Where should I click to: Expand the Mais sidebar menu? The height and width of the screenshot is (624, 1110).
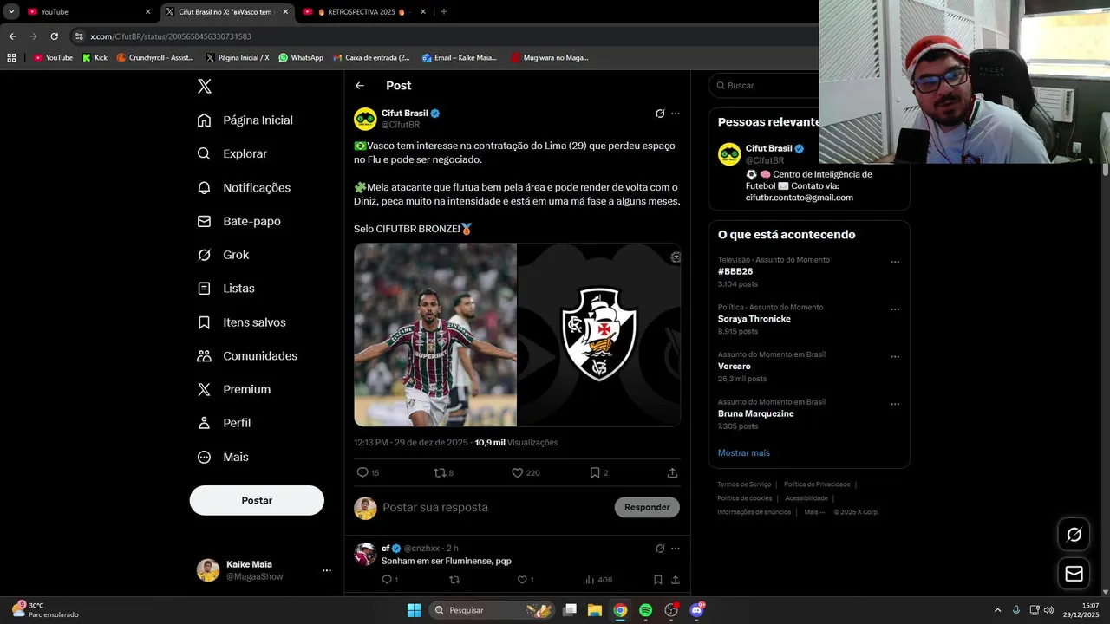coord(223,457)
